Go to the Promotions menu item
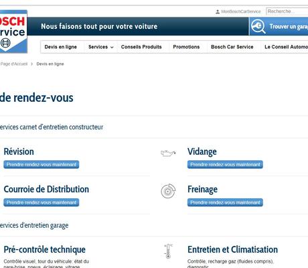Screen dimensions: 308x268 coord(186,47)
